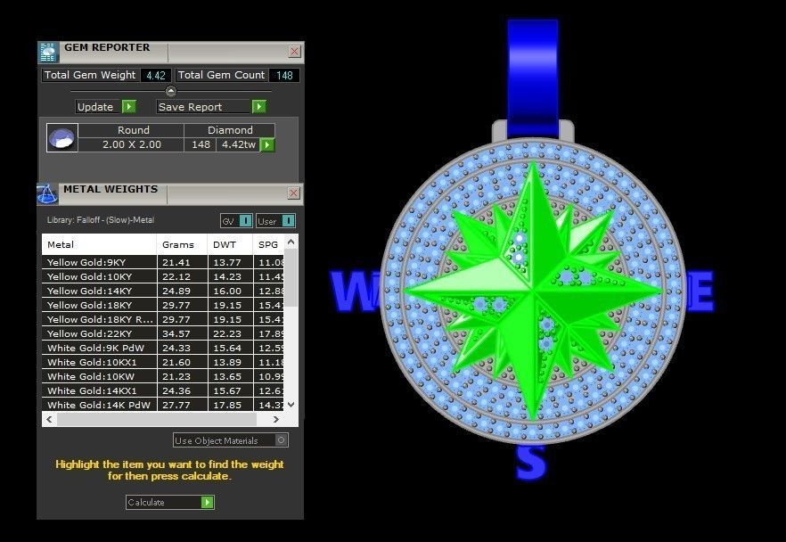
Task: Click the blue S letter below pendant
Action: (530, 463)
